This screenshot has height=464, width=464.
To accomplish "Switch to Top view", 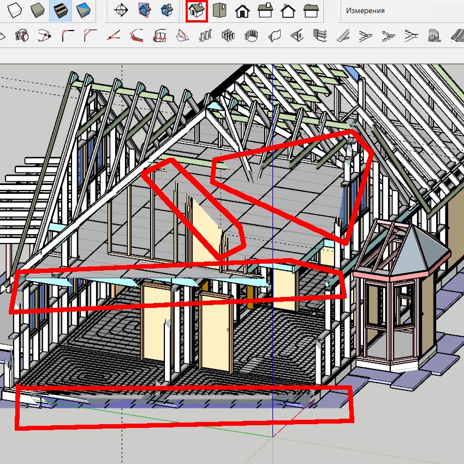I will pos(219,10).
